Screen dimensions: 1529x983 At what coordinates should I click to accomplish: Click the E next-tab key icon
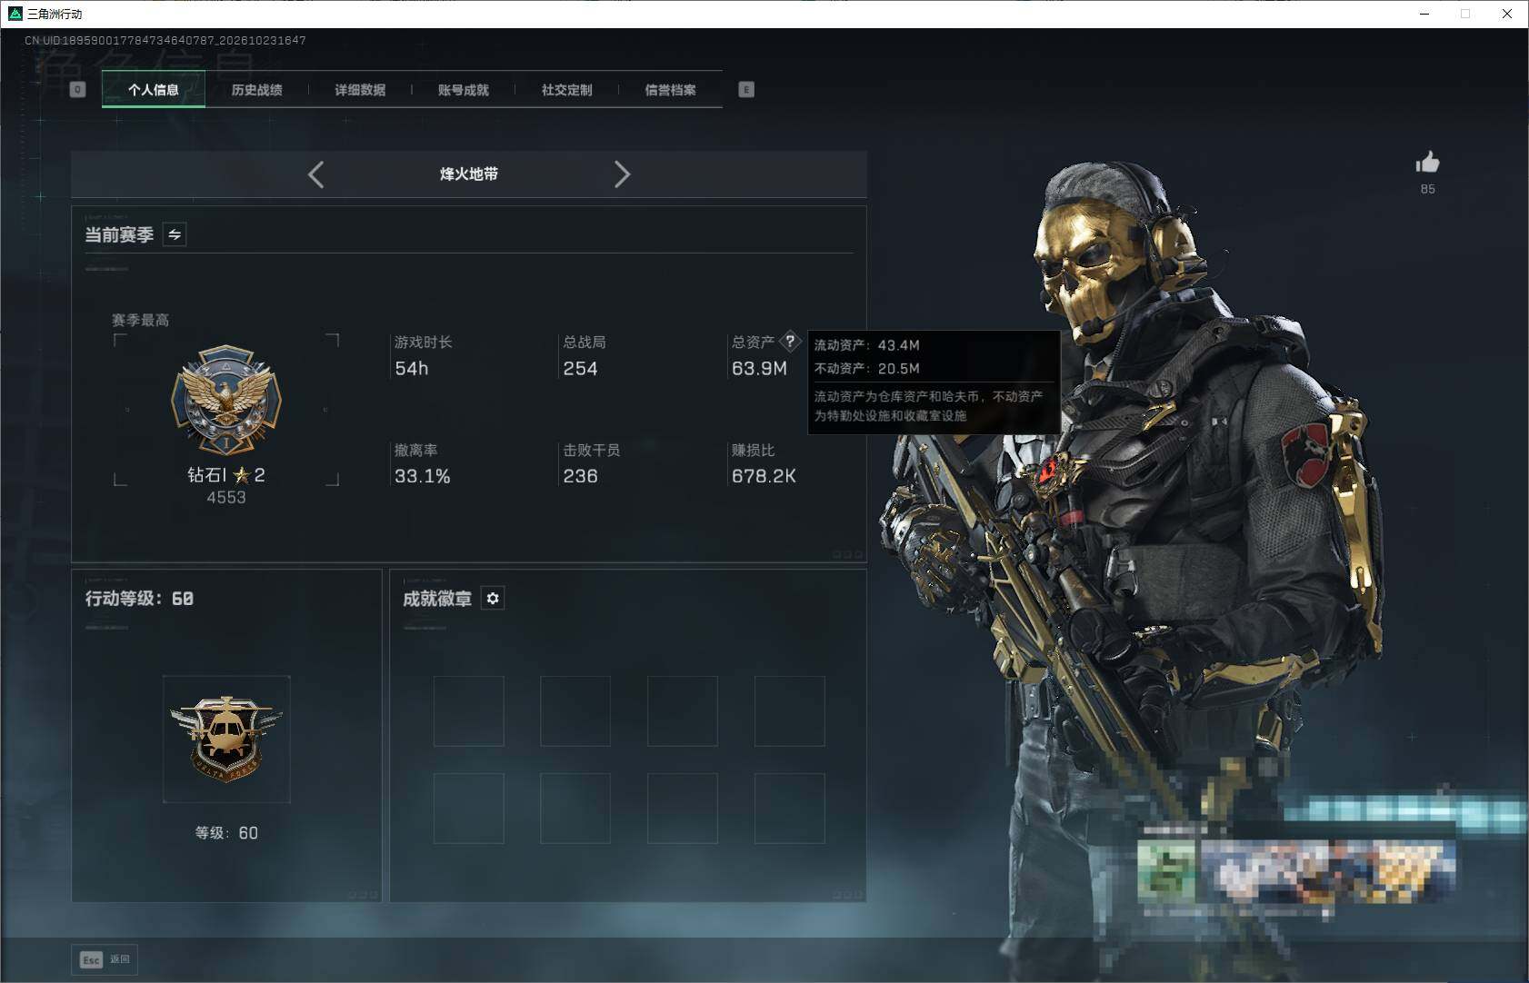pyautogui.click(x=746, y=89)
